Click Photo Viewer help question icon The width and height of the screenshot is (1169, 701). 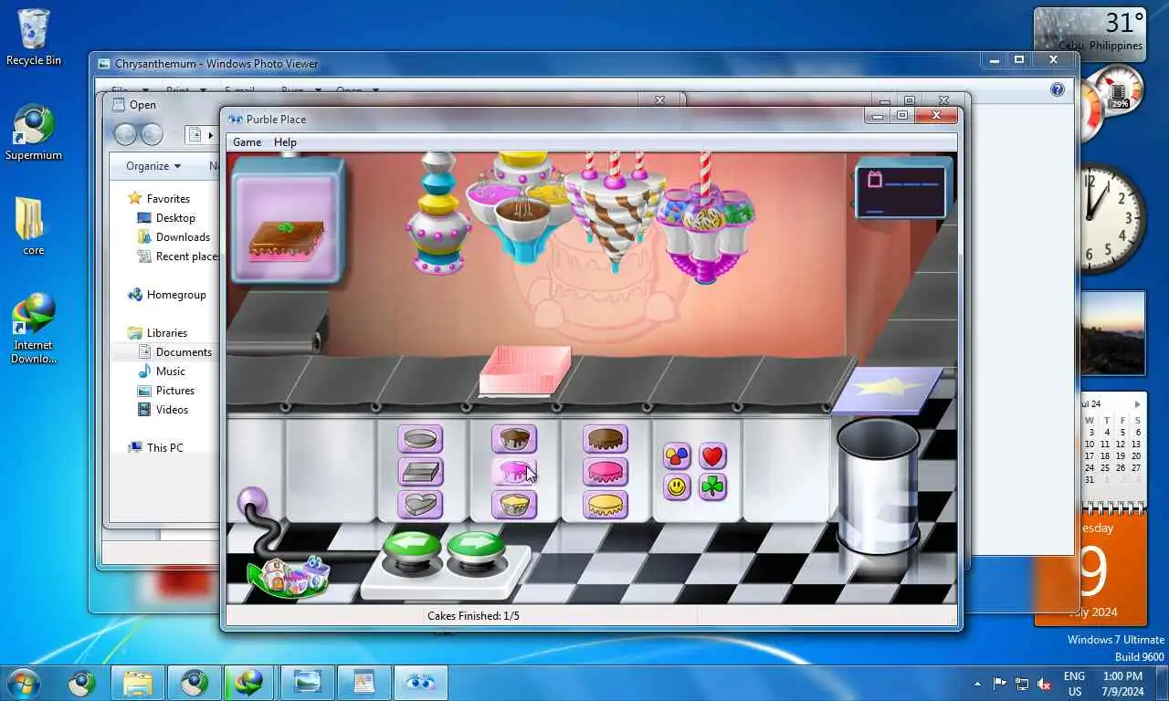pyautogui.click(x=1058, y=89)
